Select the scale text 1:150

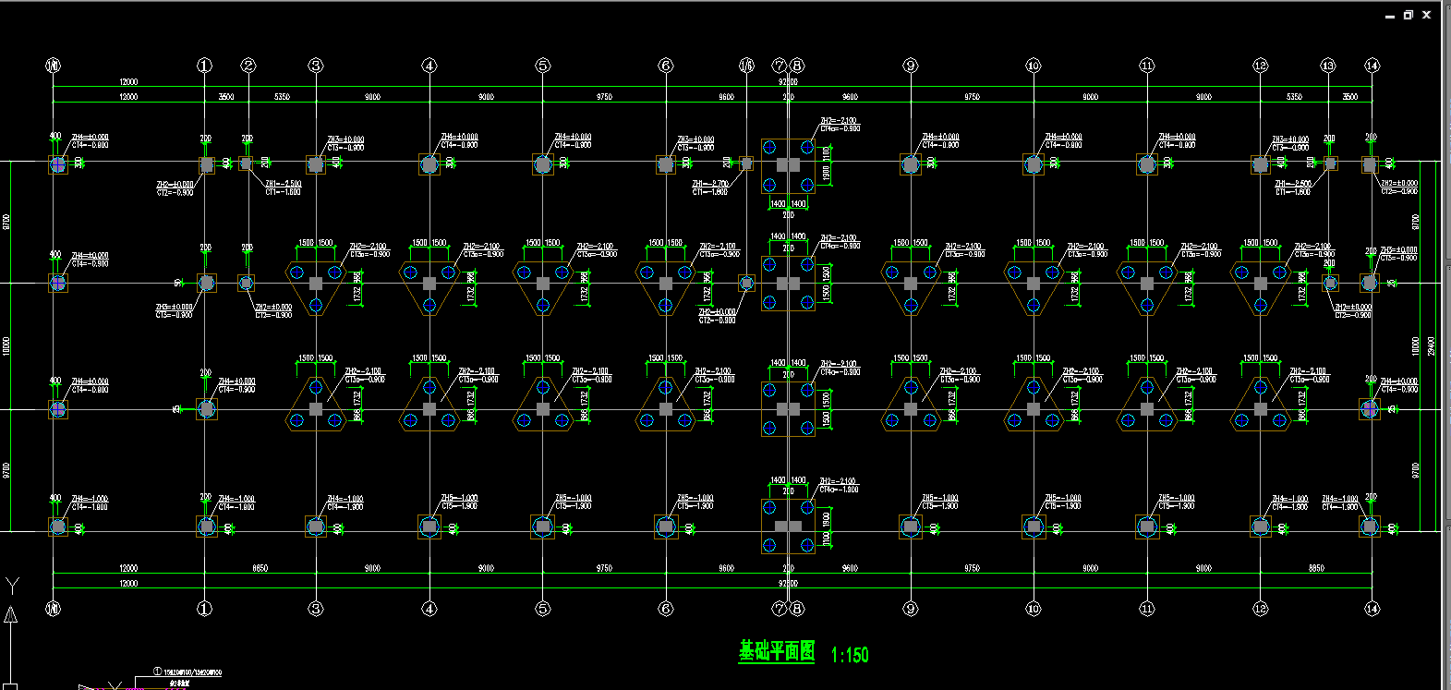click(x=850, y=655)
